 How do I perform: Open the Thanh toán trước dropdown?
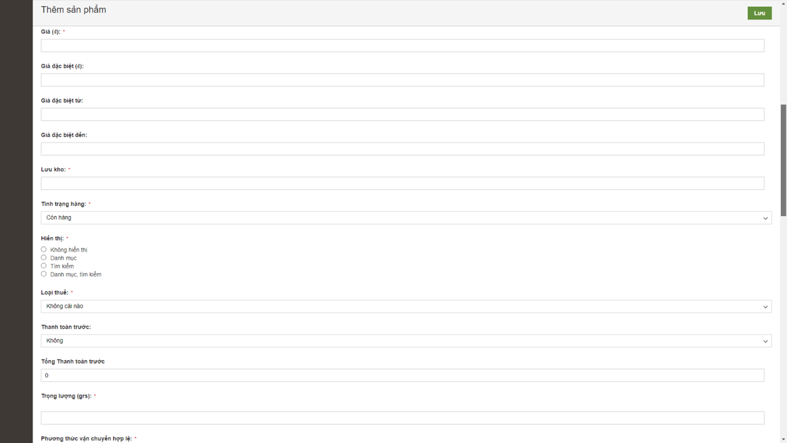pos(406,341)
